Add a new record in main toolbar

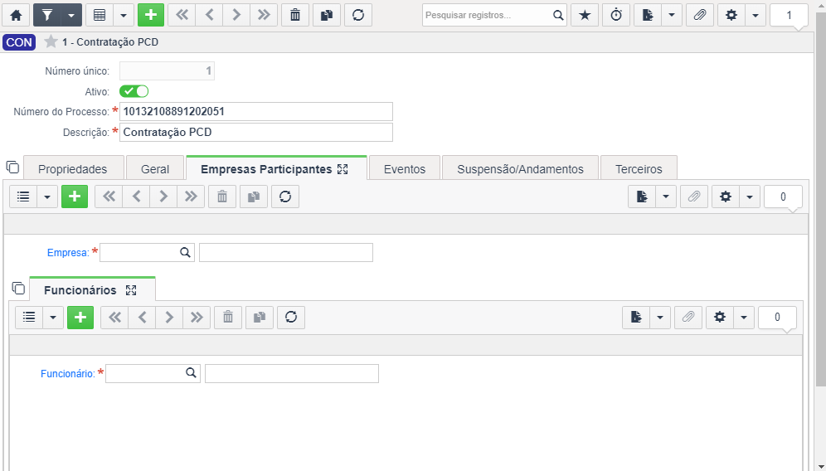151,15
